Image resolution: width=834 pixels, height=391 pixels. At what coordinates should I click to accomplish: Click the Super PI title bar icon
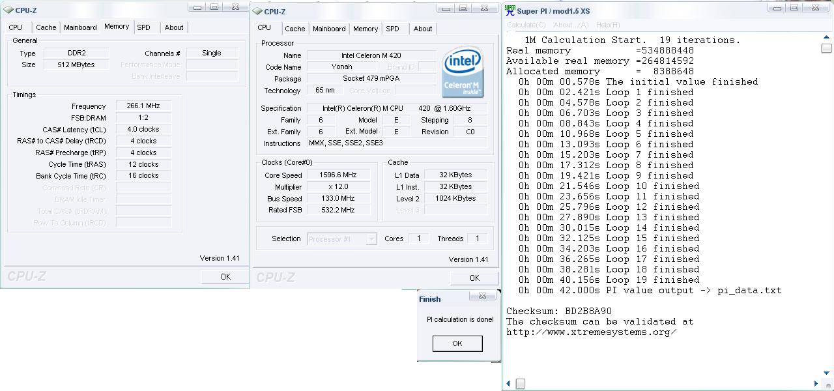[x=510, y=10]
